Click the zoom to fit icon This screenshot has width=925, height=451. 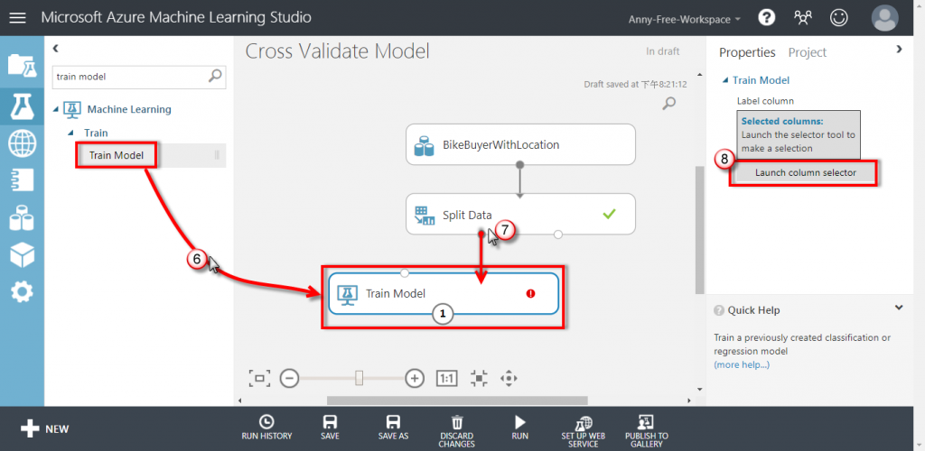pyautogui.click(x=259, y=378)
